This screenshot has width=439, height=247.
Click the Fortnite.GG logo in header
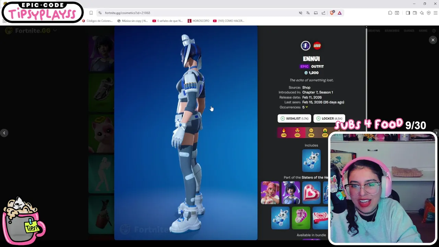pos(28,31)
